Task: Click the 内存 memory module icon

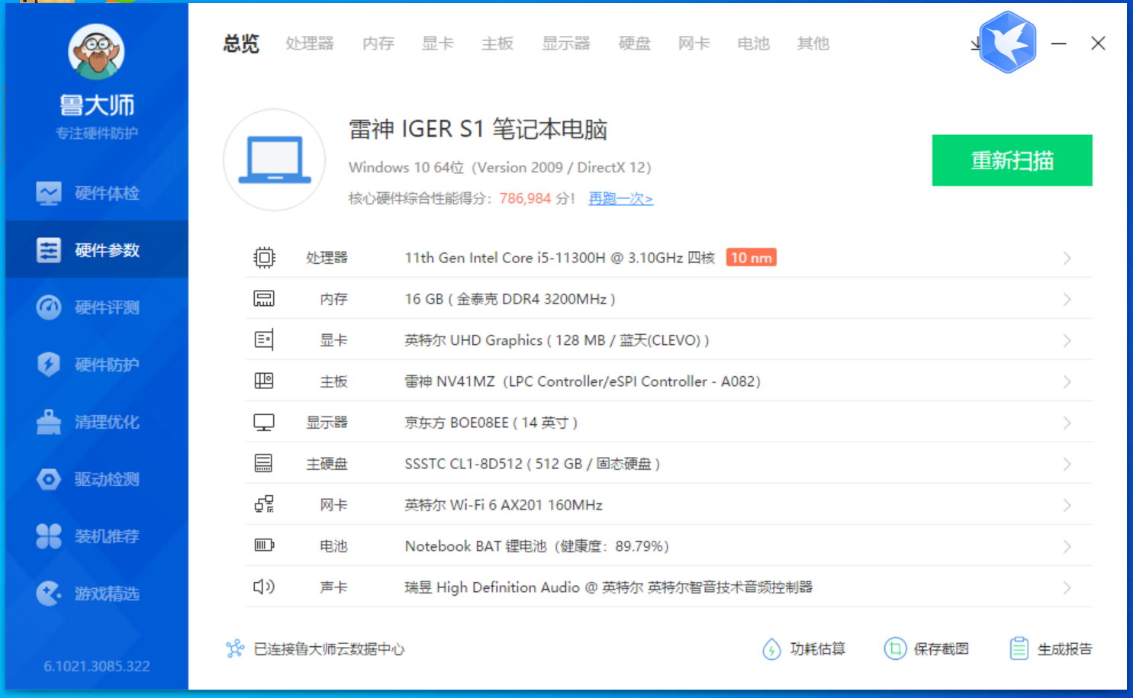Action: [x=264, y=299]
